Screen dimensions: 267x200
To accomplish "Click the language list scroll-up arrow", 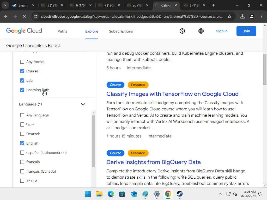I will (x=93, y=113).
